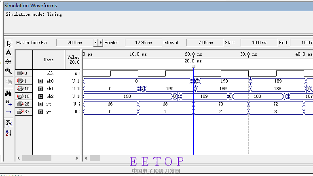313x176 pixels.
Task: Click the grayed-out copy pages icon
Action: pos(8,81)
